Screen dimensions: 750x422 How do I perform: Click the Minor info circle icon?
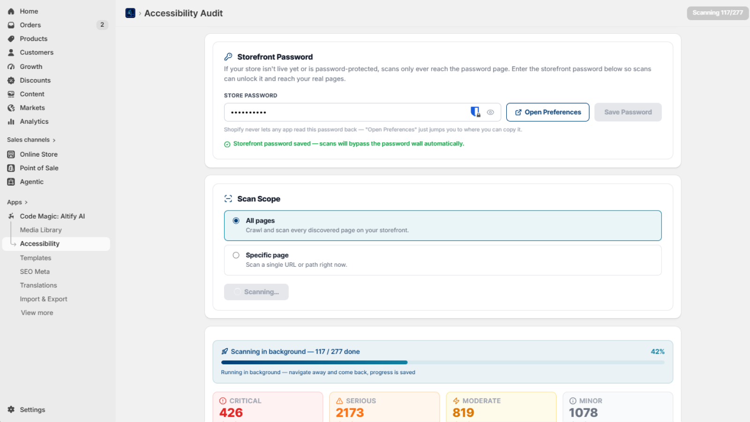point(573,401)
